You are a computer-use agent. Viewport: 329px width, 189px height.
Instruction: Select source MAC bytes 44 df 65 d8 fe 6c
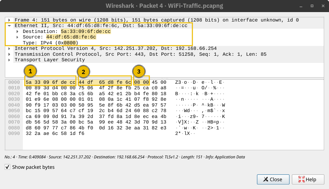click(105, 83)
